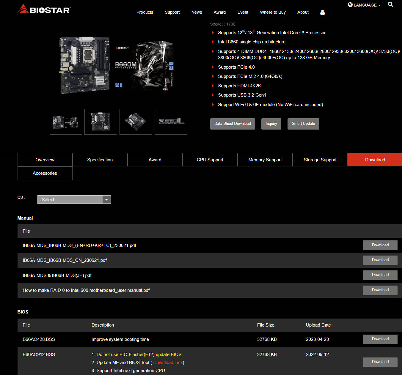Select the red Download tab
402x375 pixels.
[x=375, y=160]
